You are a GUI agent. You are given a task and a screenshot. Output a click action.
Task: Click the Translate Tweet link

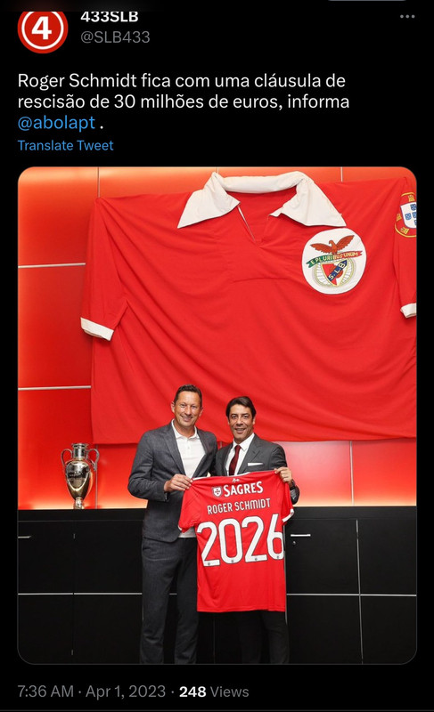coord(65,145)
